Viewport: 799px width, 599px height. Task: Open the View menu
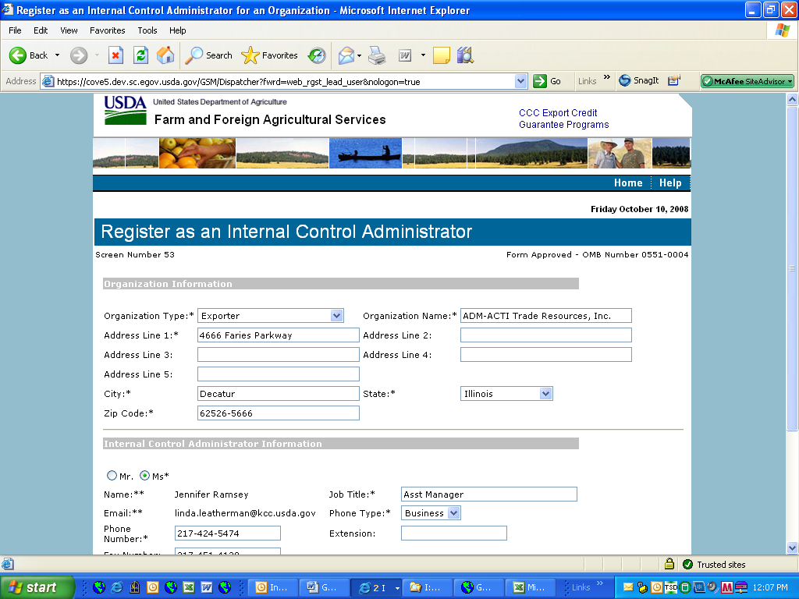(x=69, y=30)
